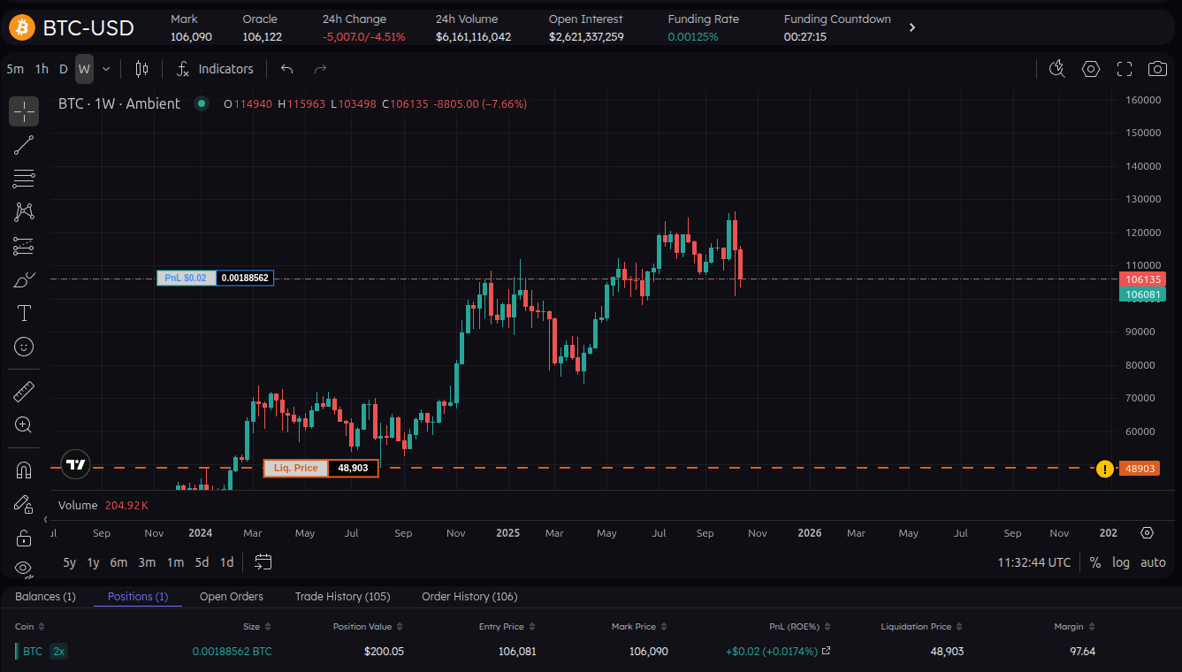This screenshot has width=1182, height=672.
Task: Open the chart settings gear
Action: pyautogui.click(x=1090, y=68)
